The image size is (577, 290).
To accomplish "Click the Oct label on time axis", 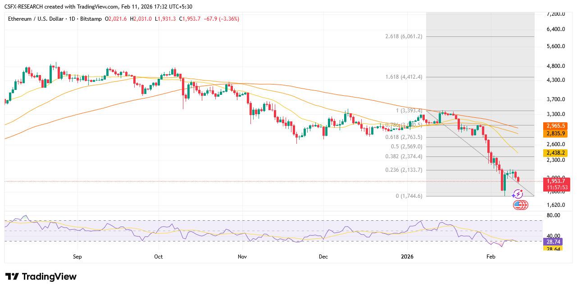I will [158, 257].
